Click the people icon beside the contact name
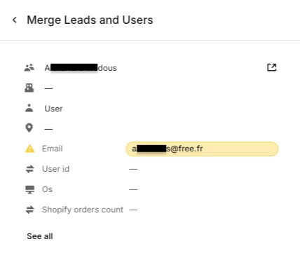The image size is (300, 258). [x=29, y=67]
